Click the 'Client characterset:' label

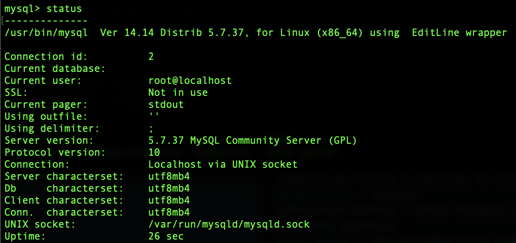pos(64,200)
